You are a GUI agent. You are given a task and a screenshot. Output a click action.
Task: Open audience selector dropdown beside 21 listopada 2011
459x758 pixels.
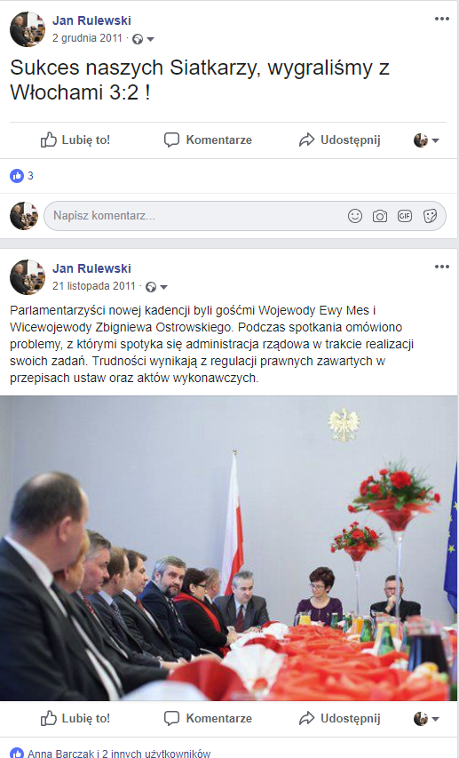pyautogui.click(x=157, y=287)
